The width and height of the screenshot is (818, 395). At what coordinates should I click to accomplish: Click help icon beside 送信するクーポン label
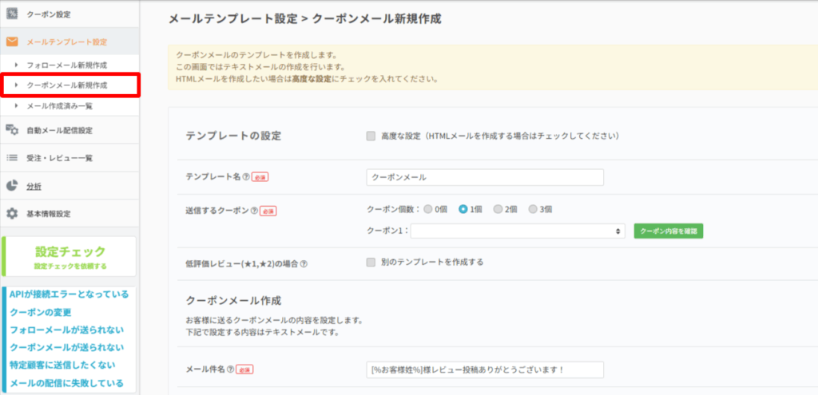pos(254,211)
